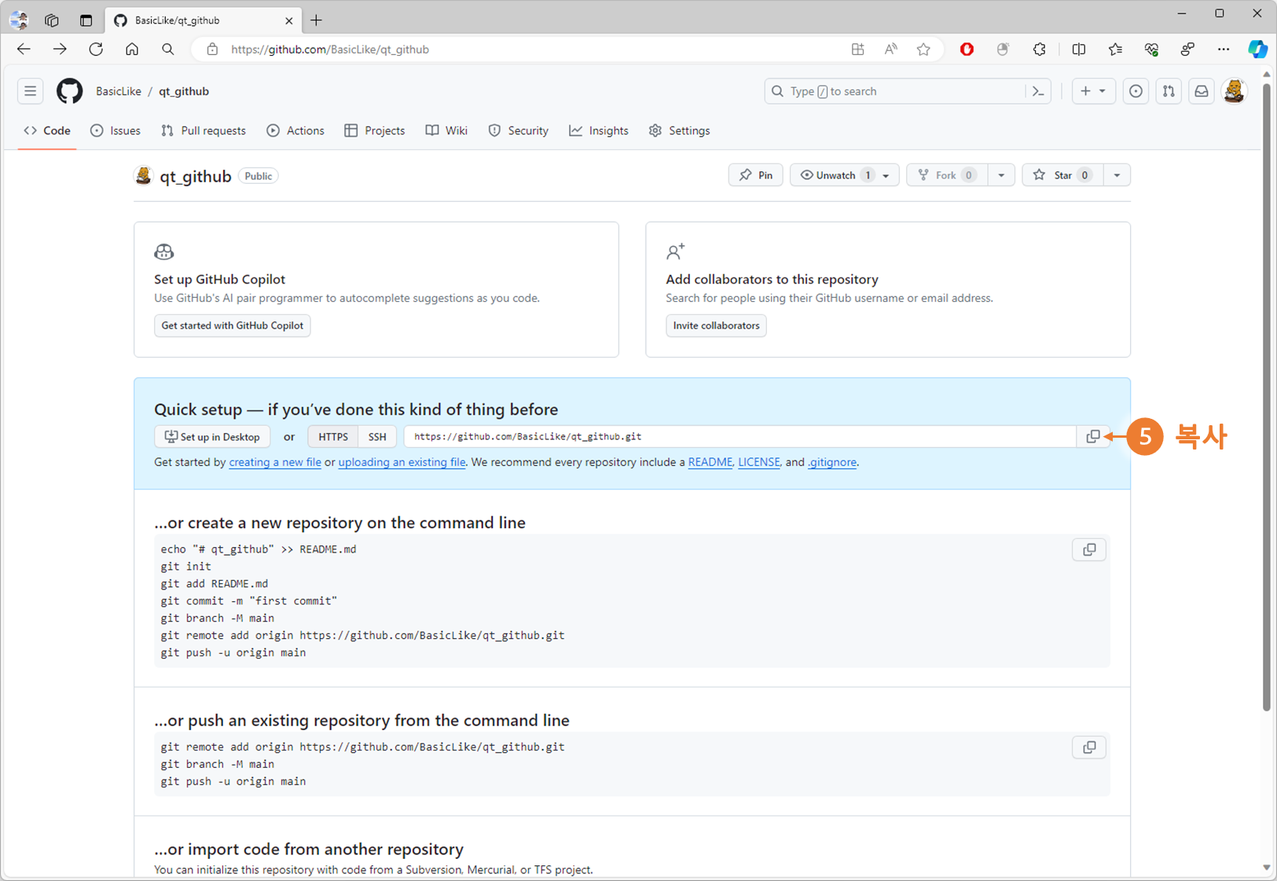Open the Copilot sidebar icon
The image size is (1277, 881).
pyautogui.click(x=1257, y=49)
